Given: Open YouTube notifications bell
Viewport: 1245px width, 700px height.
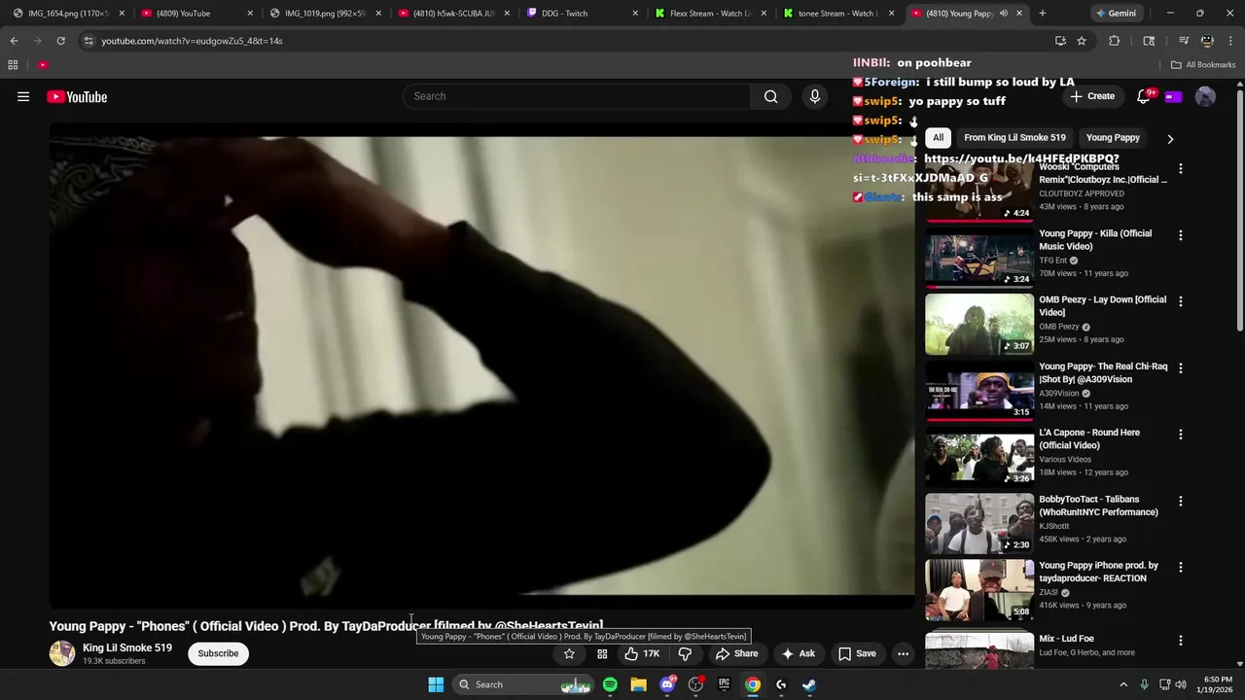Looking at the screenshot, I should [1144, 96].
